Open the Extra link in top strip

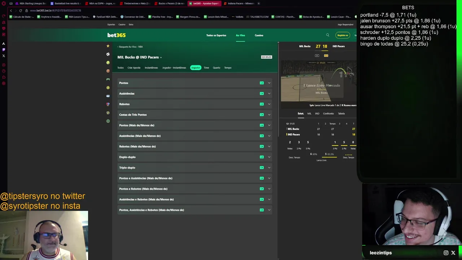[x=131, y=25]
